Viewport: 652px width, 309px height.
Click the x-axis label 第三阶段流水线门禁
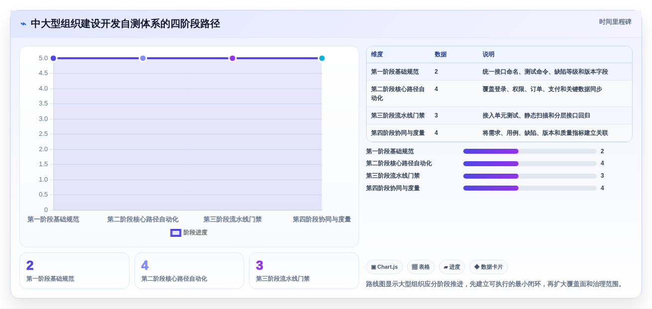pos(232,219)
